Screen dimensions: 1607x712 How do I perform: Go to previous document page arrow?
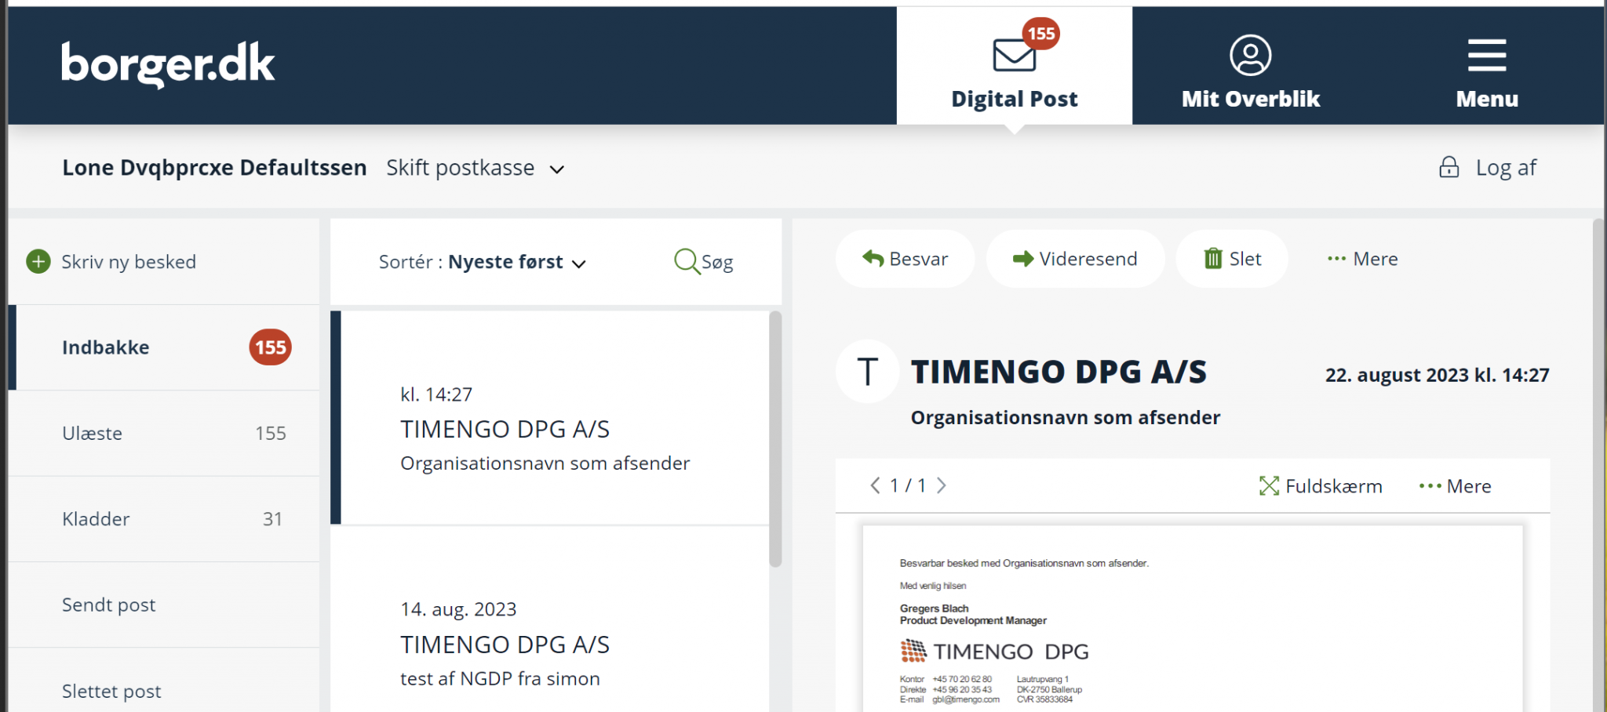875,486
